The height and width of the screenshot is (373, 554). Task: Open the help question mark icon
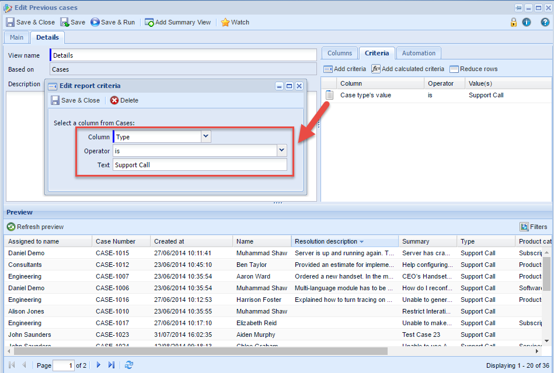click(545, 22)
